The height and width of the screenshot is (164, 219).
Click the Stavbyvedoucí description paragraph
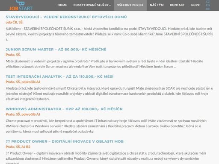coord(109,34)
